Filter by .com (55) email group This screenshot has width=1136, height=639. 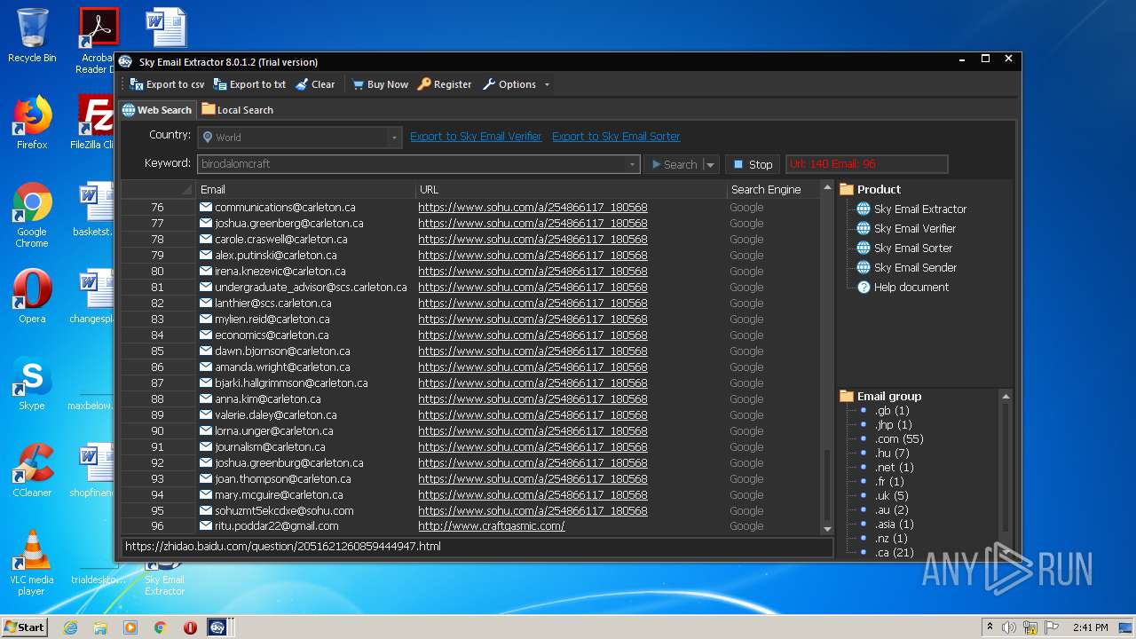pyautogui.click(x=899, y=438)
